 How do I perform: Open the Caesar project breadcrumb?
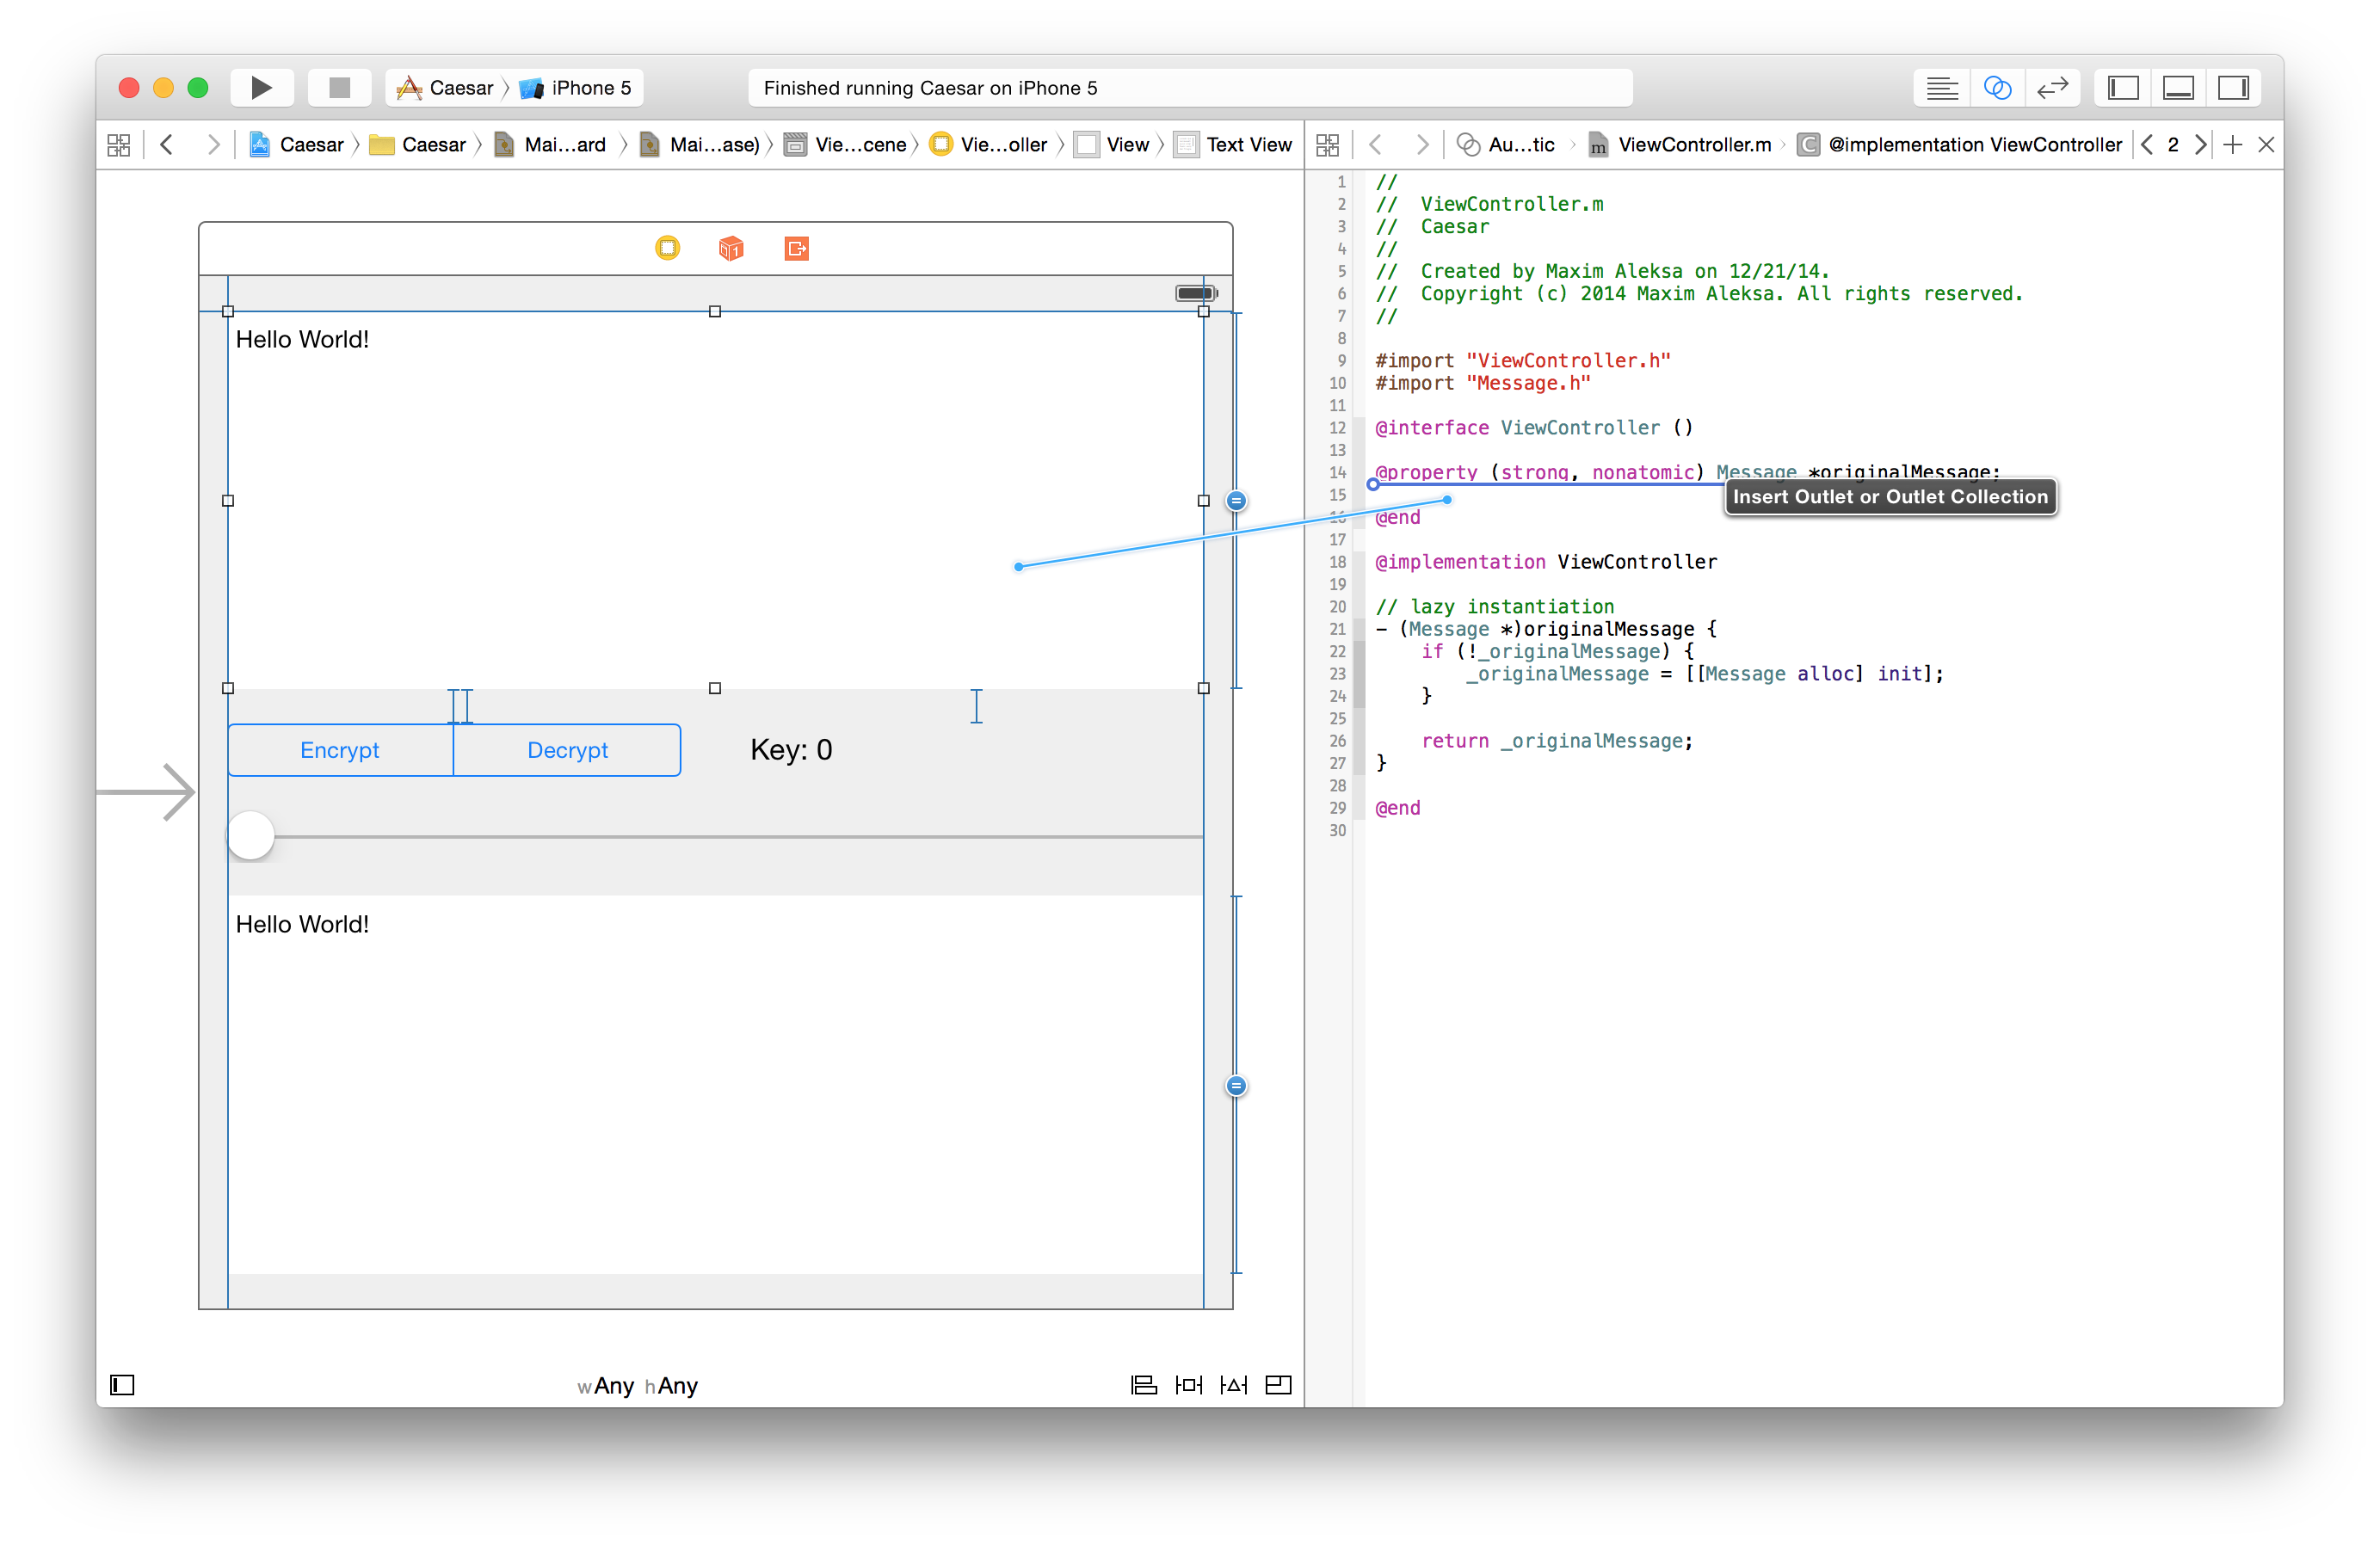[x=296, y=145]
